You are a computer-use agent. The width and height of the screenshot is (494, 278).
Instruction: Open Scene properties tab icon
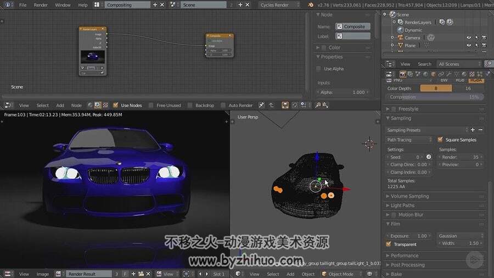(x=418, y=74)
